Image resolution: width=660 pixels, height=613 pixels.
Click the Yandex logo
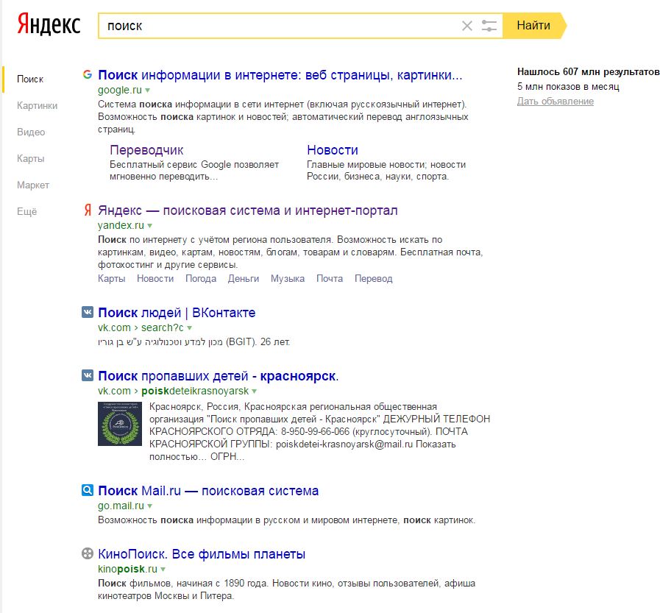[49, 24]
